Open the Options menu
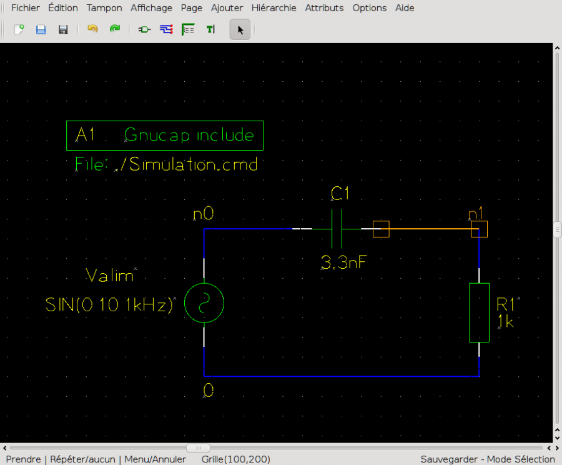The height and width of the screenshot is (465, 562). click(370, 8)
